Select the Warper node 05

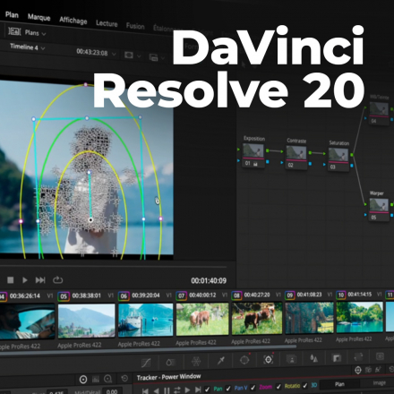click(x=379, y=210)
